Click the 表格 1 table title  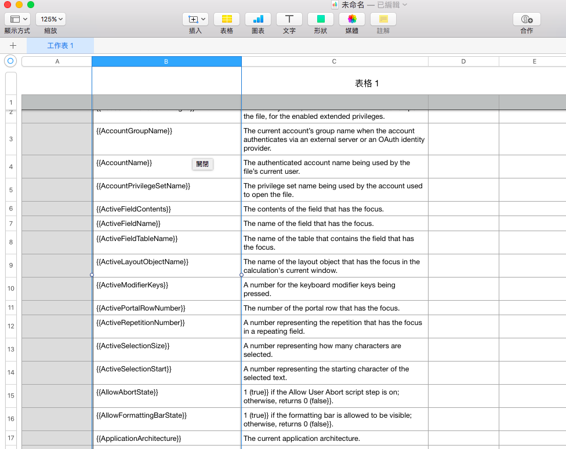[367, 83]
